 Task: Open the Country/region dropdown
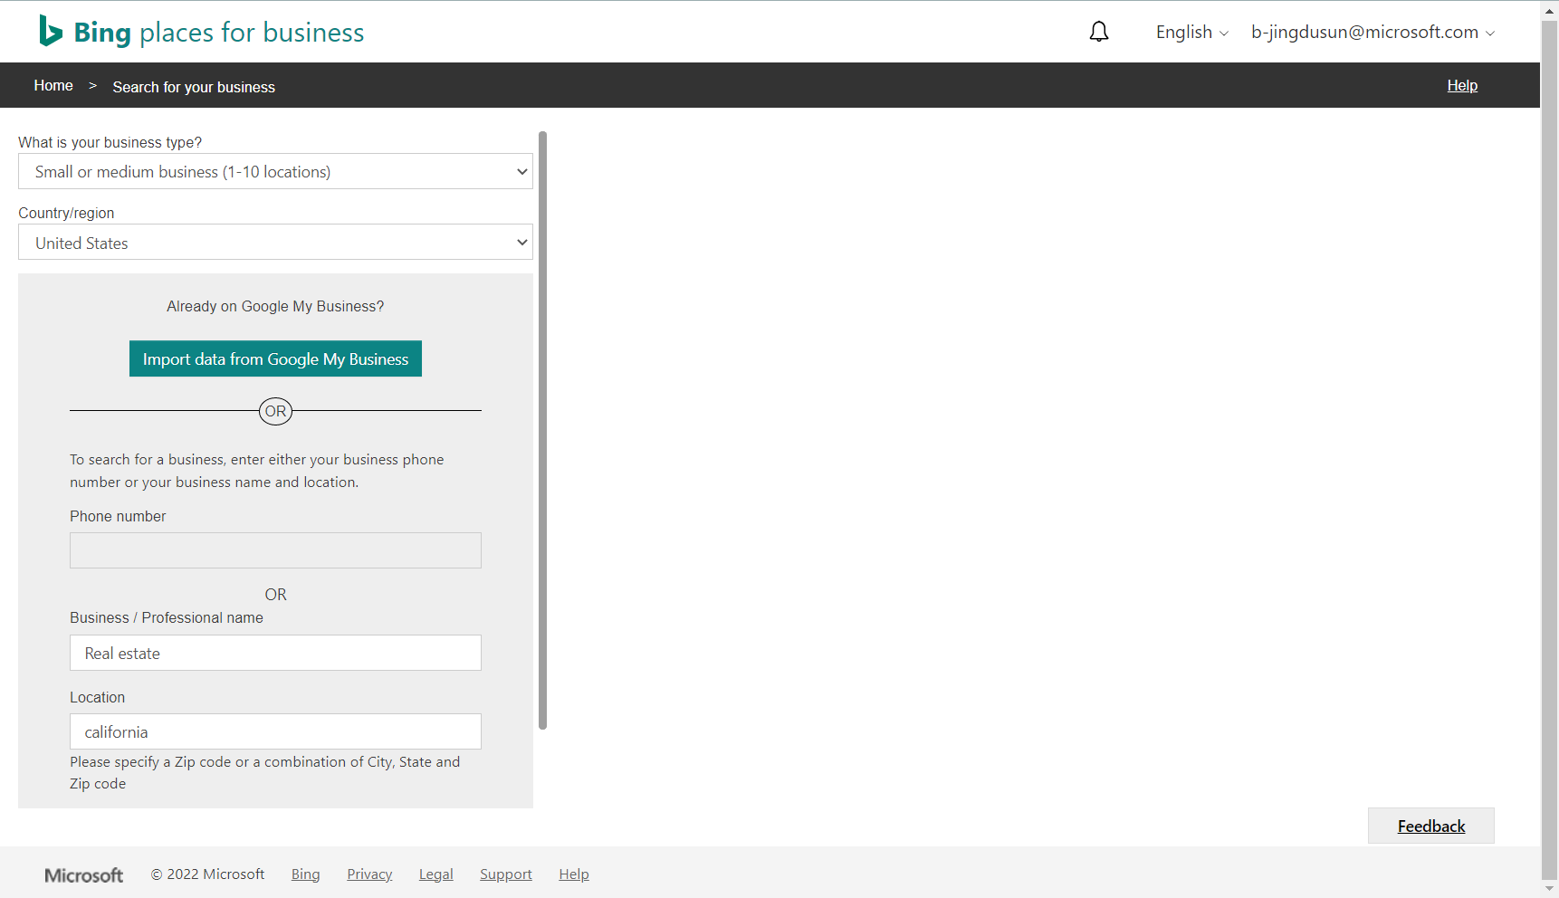tap(275, 243)
